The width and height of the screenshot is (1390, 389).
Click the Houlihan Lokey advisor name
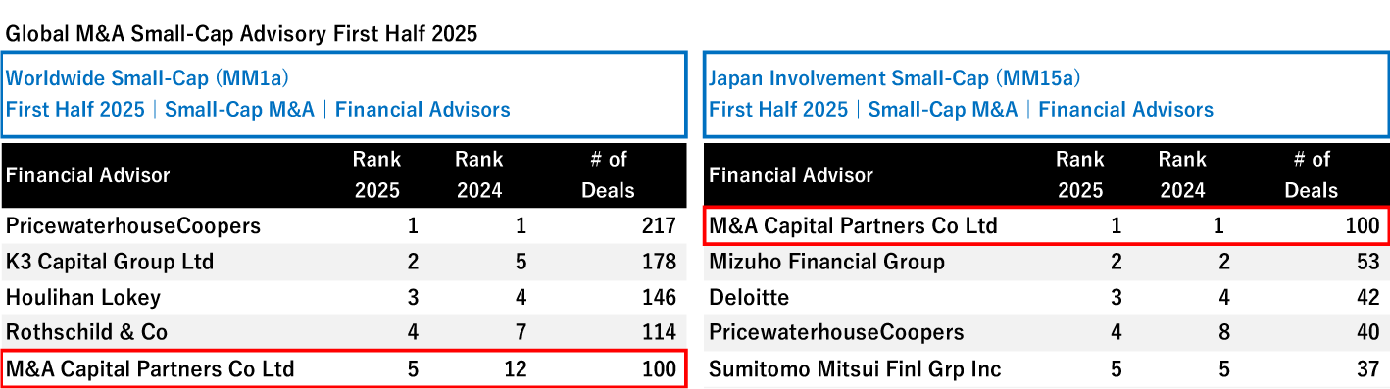pos(83,297)
